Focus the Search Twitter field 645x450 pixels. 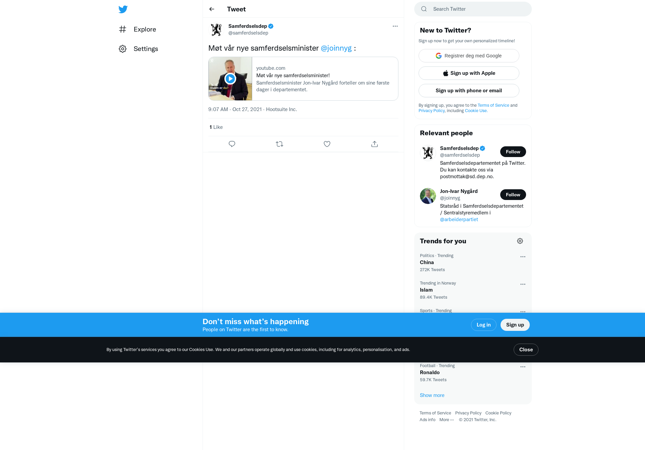pyautogui.click(x=473, y=9)
